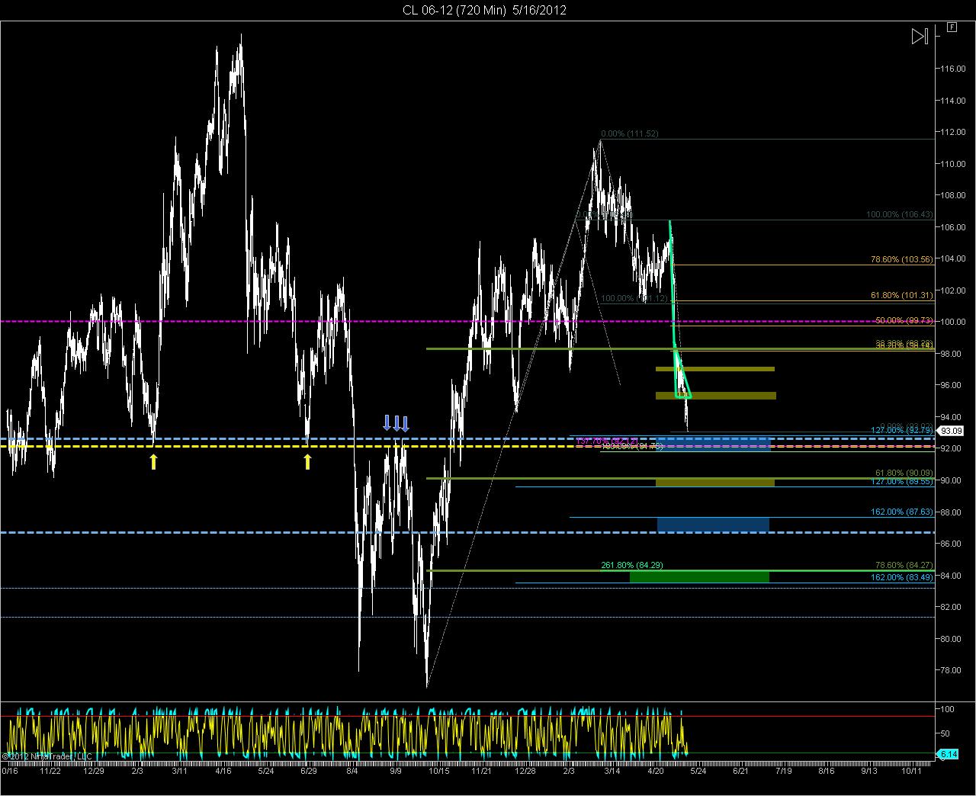The image size is (976, 796).
Task: Select the 50.00% (99.73) retracement label
Action: click(x=904, y=321)
